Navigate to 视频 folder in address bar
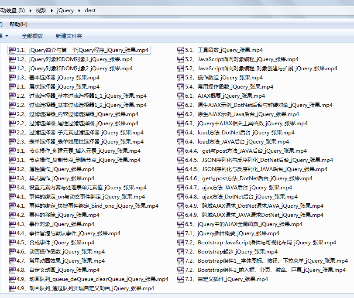Screen dimensions: 354x298 (41, 10)
